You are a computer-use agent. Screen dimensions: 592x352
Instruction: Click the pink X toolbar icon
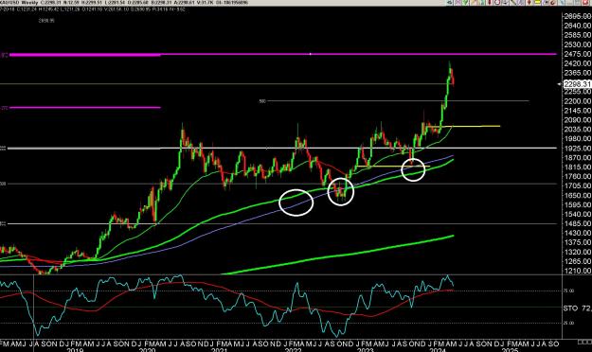click(457, 2)
